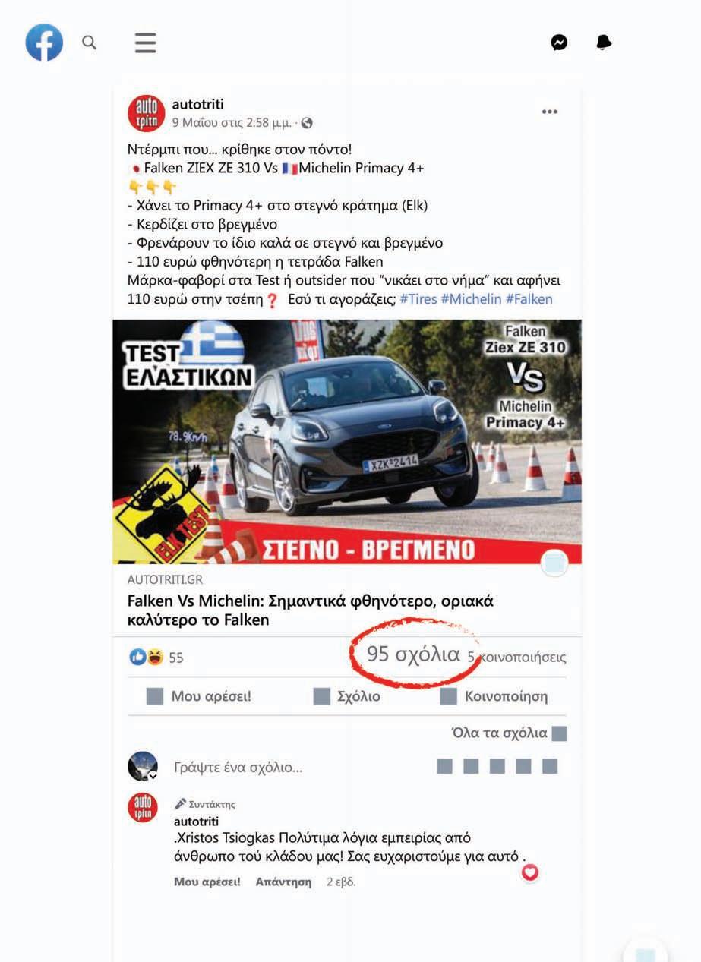701x962 pixels.
Task: Open the post options three-dots menu
Action: [550, 112]
